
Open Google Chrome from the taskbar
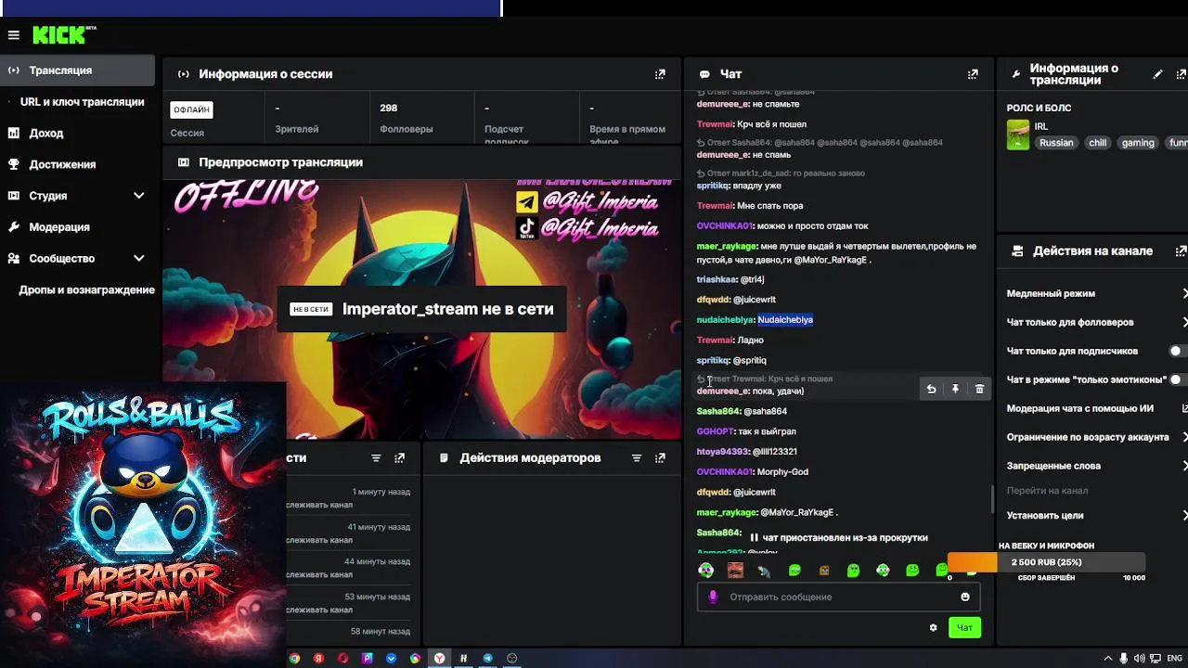(x=294, y=659)
